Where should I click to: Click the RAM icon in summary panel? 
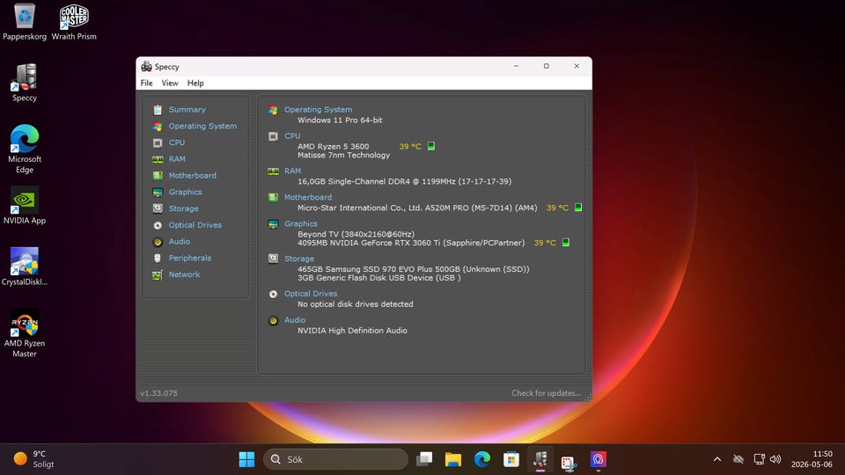(x=273, y=172)
